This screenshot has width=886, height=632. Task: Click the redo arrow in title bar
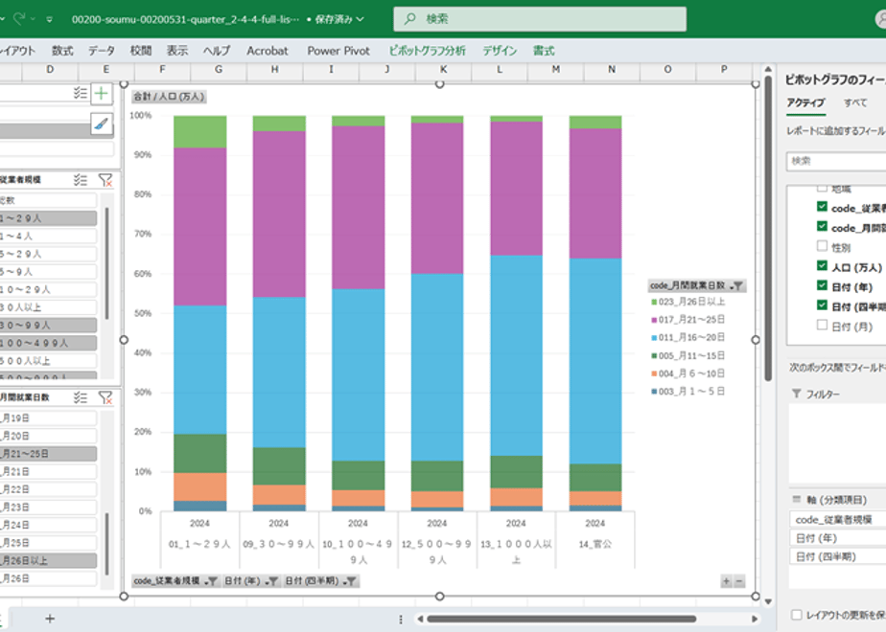[x=18, y=19]
